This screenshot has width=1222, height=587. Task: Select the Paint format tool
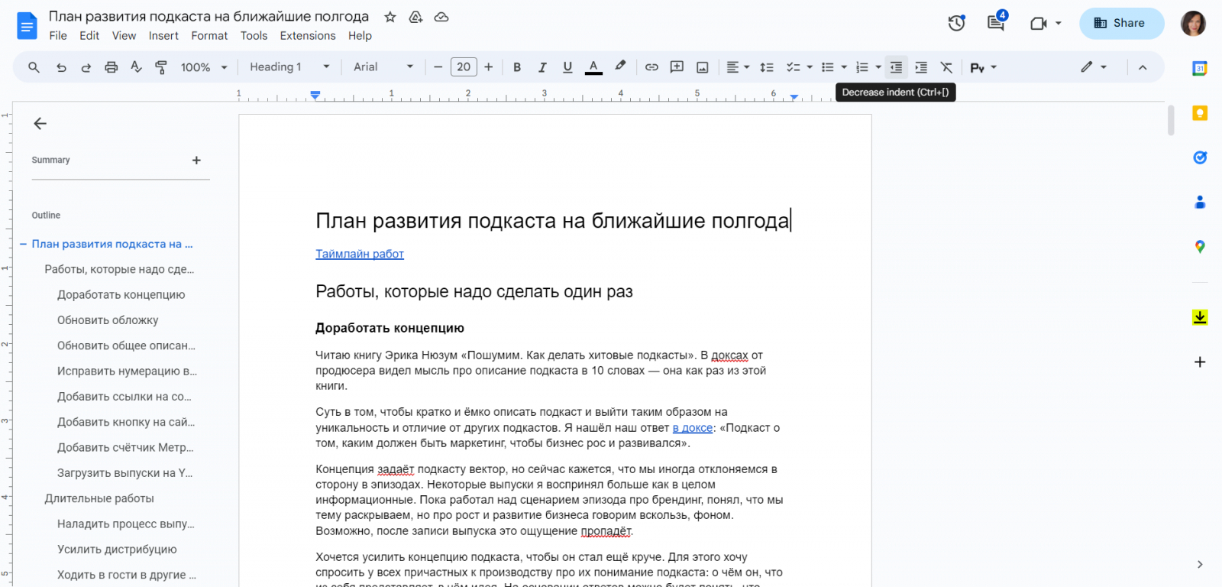click(x=161, y=67)
